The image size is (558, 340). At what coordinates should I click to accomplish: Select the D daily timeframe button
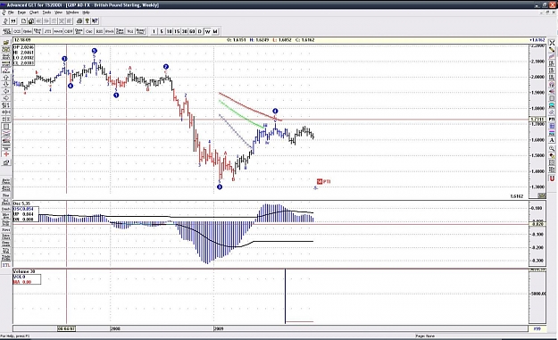200,31
